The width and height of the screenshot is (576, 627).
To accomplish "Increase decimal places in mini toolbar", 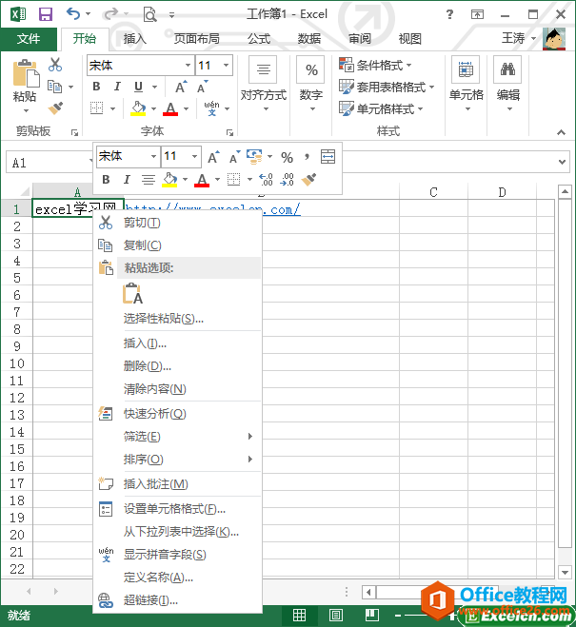I will click(x=266, y=180).
